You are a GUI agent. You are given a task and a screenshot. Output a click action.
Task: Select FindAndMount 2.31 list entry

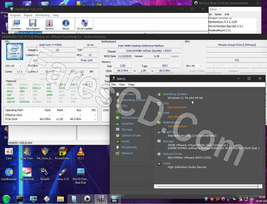click(x=220, y=30)
